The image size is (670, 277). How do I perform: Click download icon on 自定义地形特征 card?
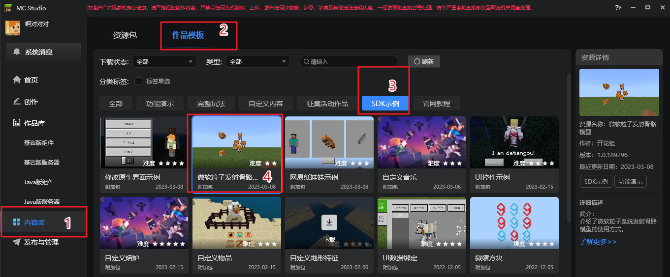[329, 223]
